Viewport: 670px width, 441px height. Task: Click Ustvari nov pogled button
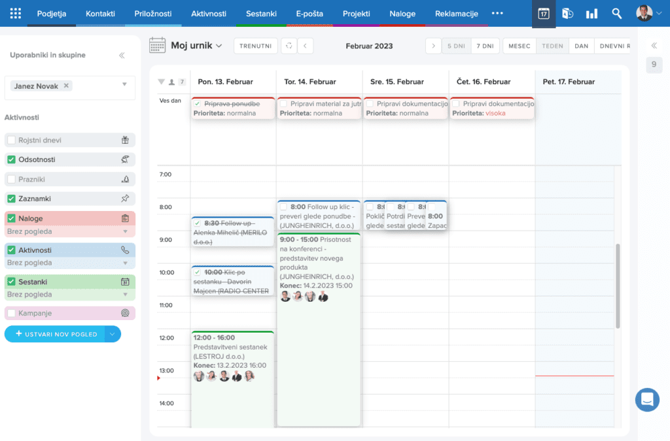click(55, 334)
